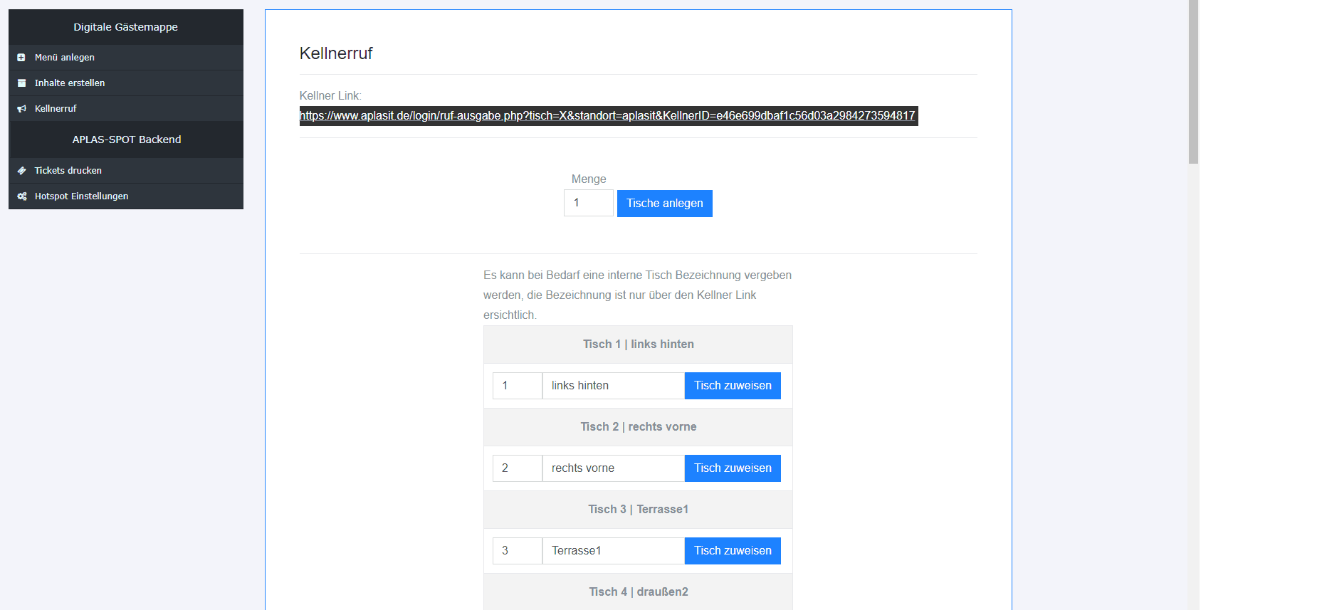This screenshot has height=610, width=1322.
Task: Click the gears icon beside Hotspot Einstellungen
Action: pos(22,196)
